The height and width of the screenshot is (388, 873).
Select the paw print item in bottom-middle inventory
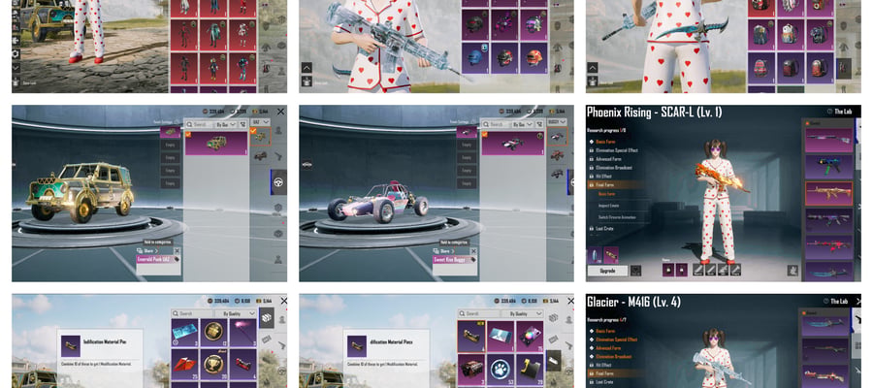(501, 368)
